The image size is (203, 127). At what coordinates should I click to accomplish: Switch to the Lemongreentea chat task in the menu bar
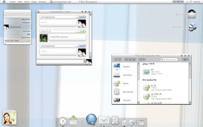click(x=61, y=2)
